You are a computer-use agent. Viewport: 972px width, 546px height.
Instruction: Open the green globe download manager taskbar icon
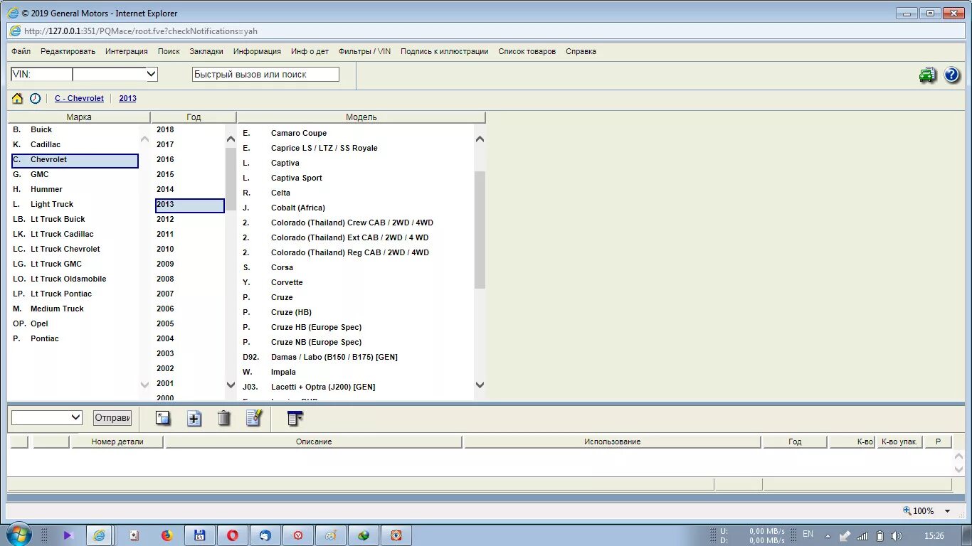point(364,535)
